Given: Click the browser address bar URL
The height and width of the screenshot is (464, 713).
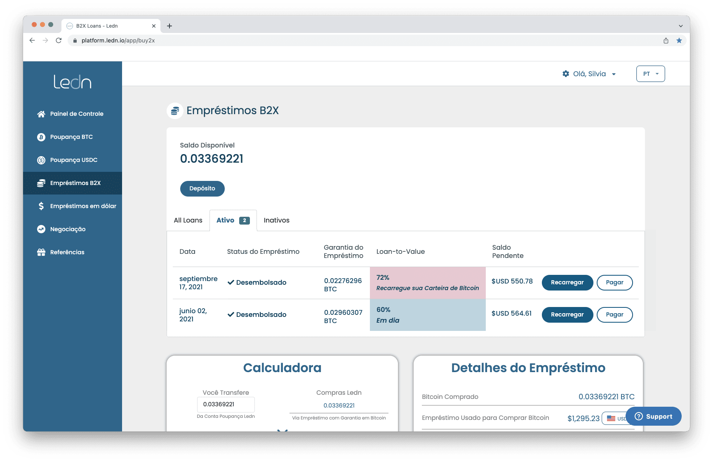Looking at the screenshot, I should point(118,40).
